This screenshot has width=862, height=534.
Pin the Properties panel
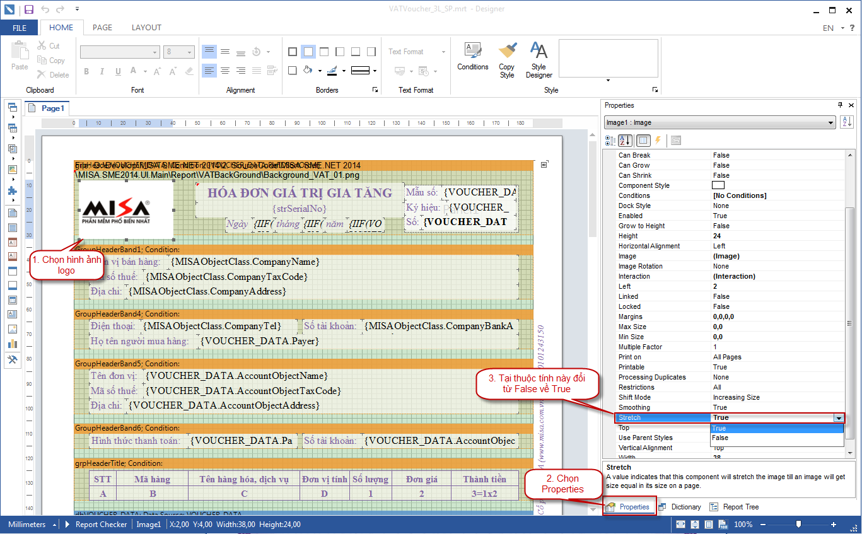tap(840, 105)
